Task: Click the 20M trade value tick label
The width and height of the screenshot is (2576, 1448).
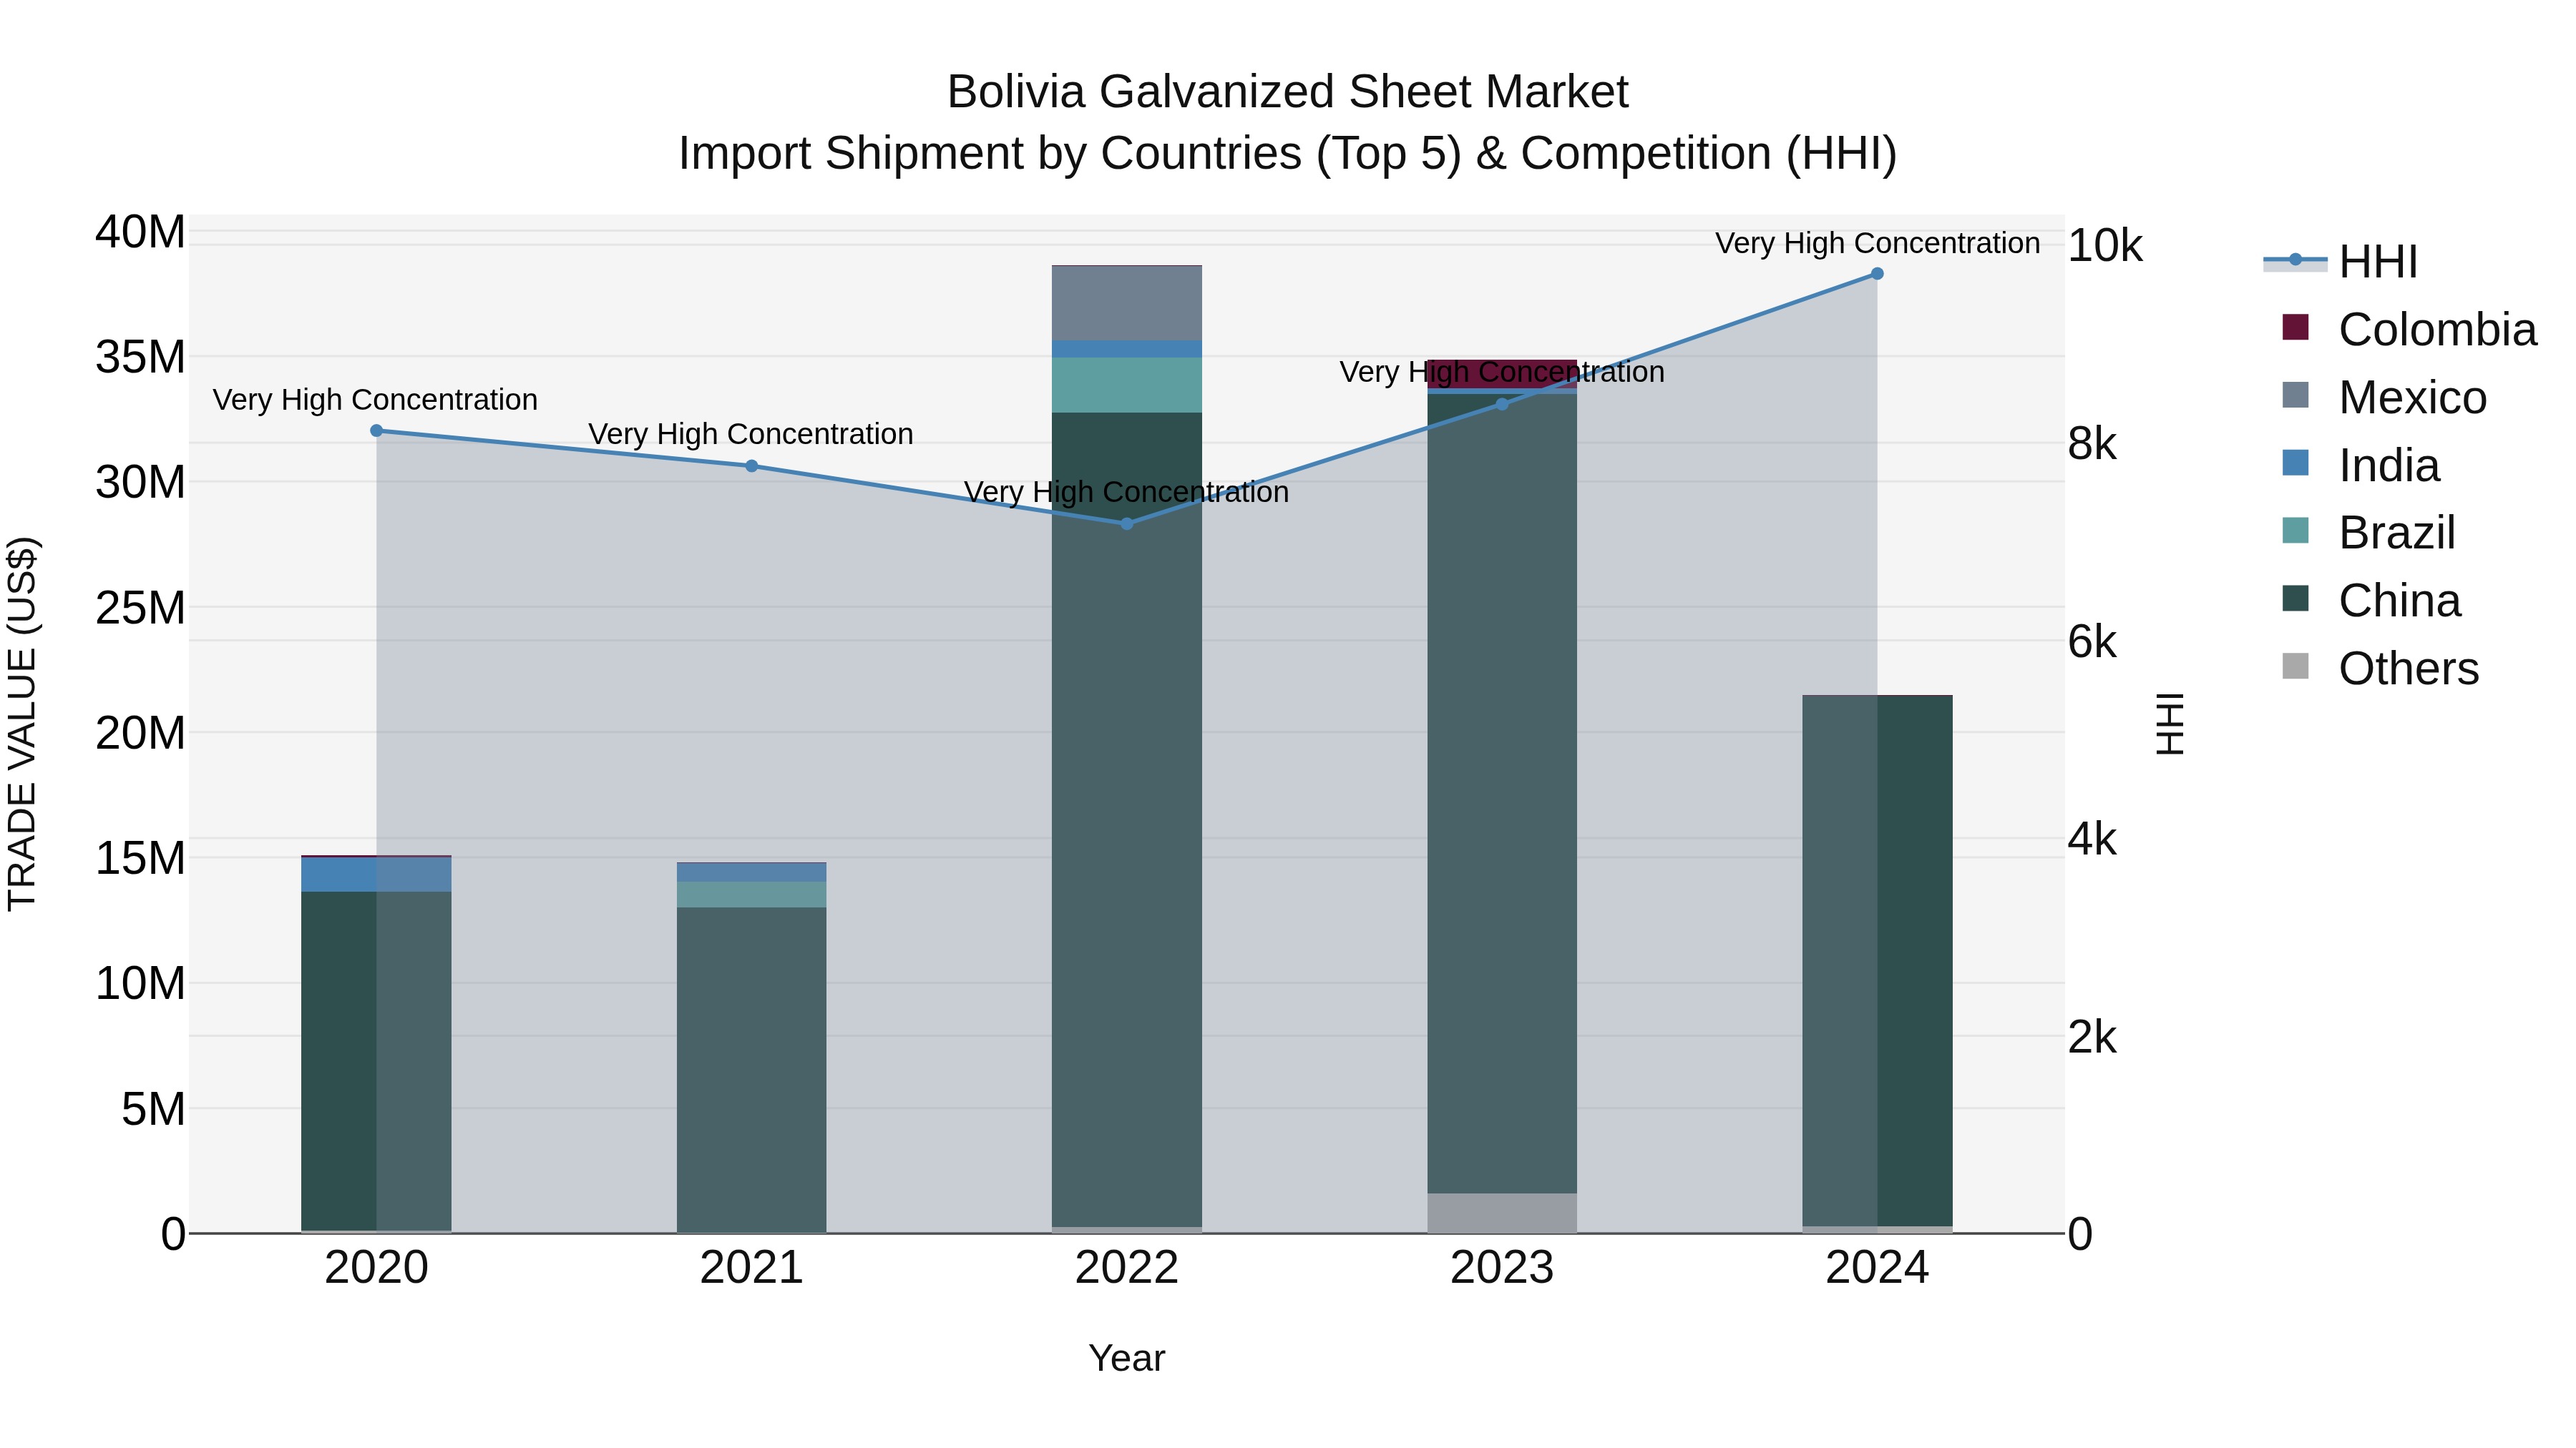Action: tap(140, 732)
